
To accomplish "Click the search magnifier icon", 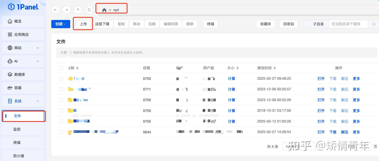I will [374, 24].
